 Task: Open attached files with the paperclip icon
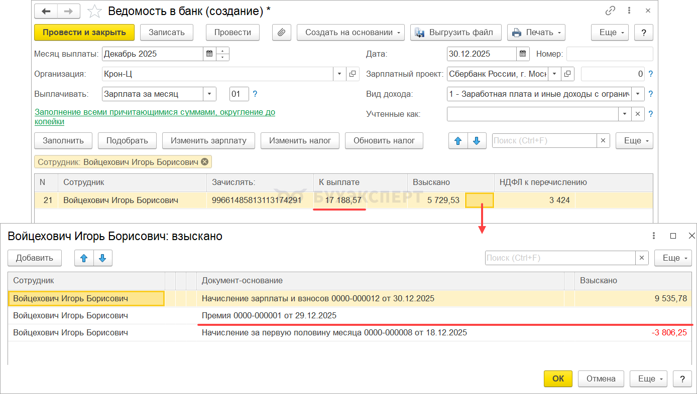pyautogui.click(x=282, y=32)
